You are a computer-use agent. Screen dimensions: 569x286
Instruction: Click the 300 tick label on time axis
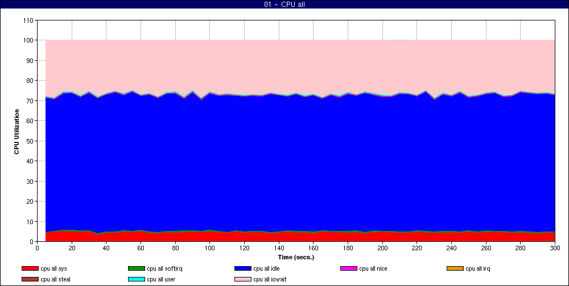click(x=555, y=248)
